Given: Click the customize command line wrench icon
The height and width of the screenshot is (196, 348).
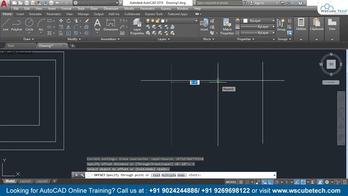Looking at the screenshot, I should point(82,175).
